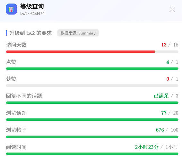Click the 676 / 100 posts value
Image resolution: width=182 pixels, height=160 pixels.
coord(167,130)
